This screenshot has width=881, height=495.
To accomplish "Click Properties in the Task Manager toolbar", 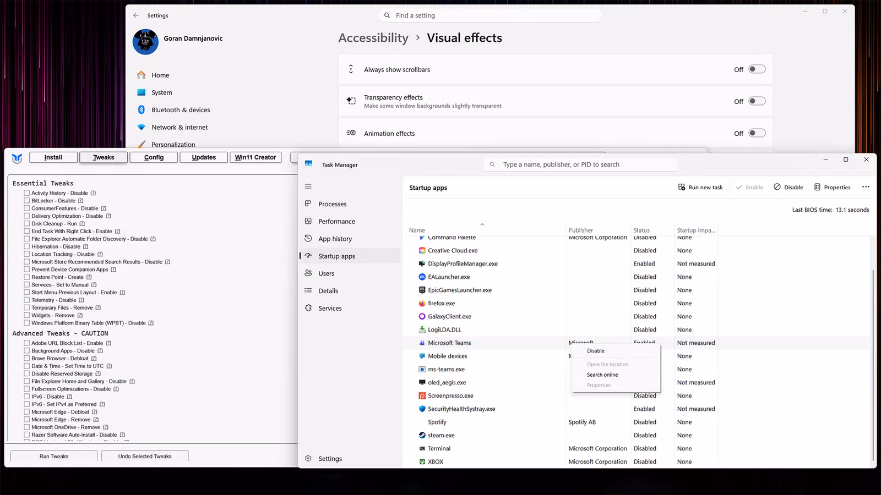I will pyautogui.click(x=832, y=188).
